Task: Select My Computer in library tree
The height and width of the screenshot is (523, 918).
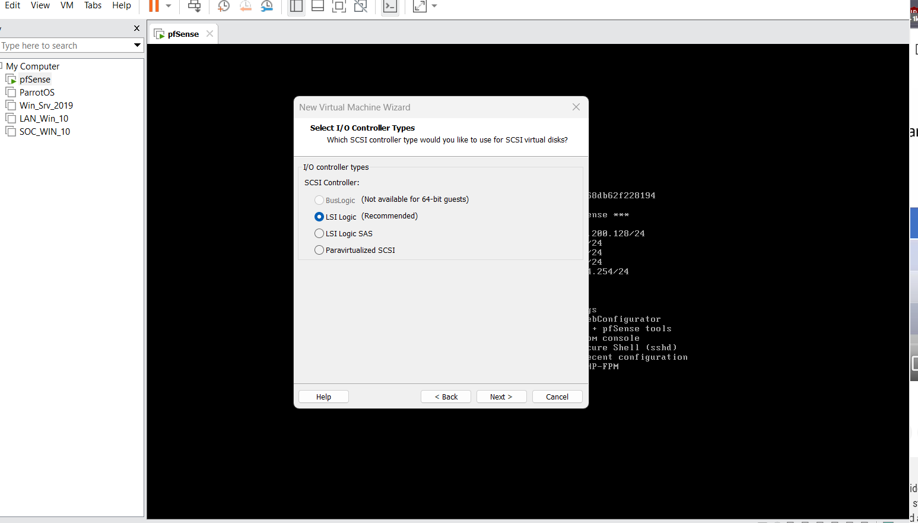Action: coord(33,66)
